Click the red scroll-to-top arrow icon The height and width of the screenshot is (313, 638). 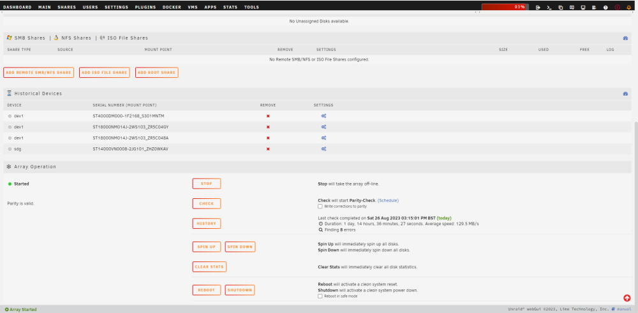[x=627, y=298]
